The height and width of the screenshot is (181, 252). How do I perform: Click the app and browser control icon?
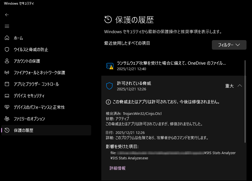7,84
